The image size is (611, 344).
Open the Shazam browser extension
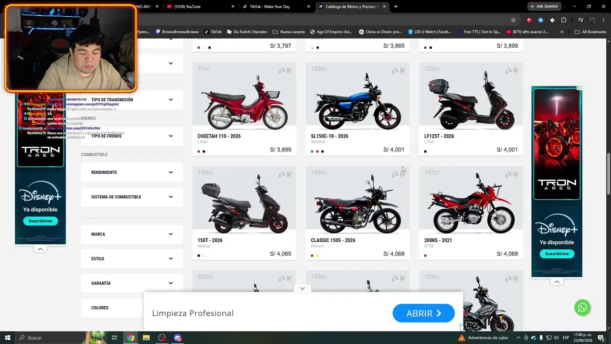click(x=541, y=20)
